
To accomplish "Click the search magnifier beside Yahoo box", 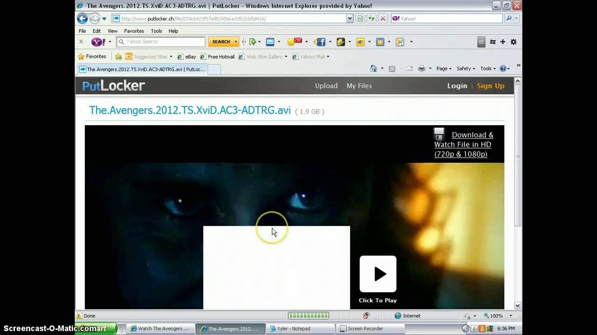I will click(509, 19).
